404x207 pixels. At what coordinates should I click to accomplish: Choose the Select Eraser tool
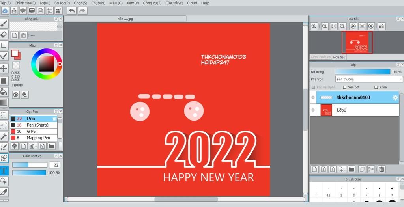click(x=4, y=159)
